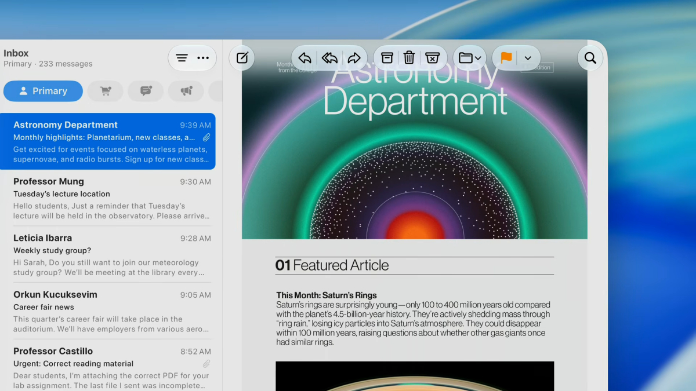Reply to the email
Viewport: 696px width, 391px height.
point(304,58)
